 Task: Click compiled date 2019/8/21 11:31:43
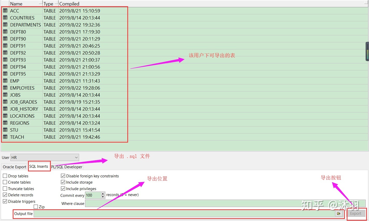[x=80, y=81]
